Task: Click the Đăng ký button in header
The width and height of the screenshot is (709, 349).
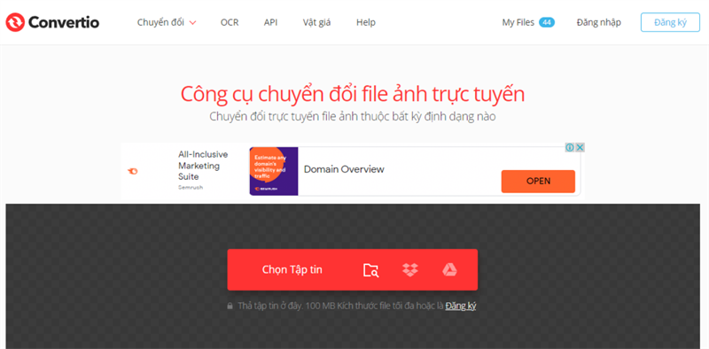Action: [670, 22]
